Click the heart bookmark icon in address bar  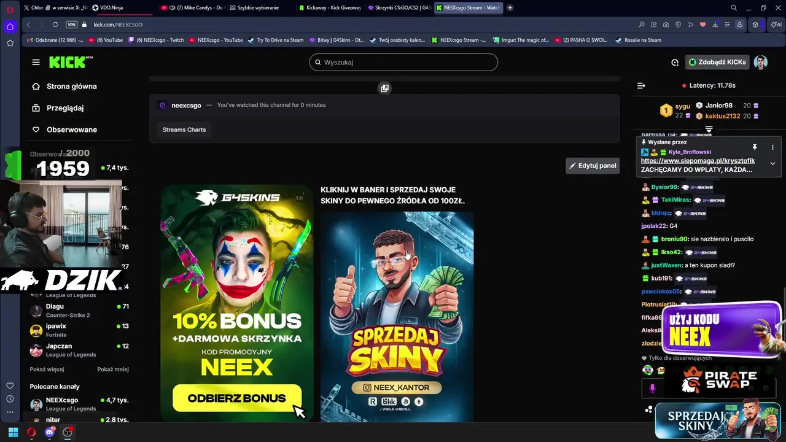coord(702,25)
